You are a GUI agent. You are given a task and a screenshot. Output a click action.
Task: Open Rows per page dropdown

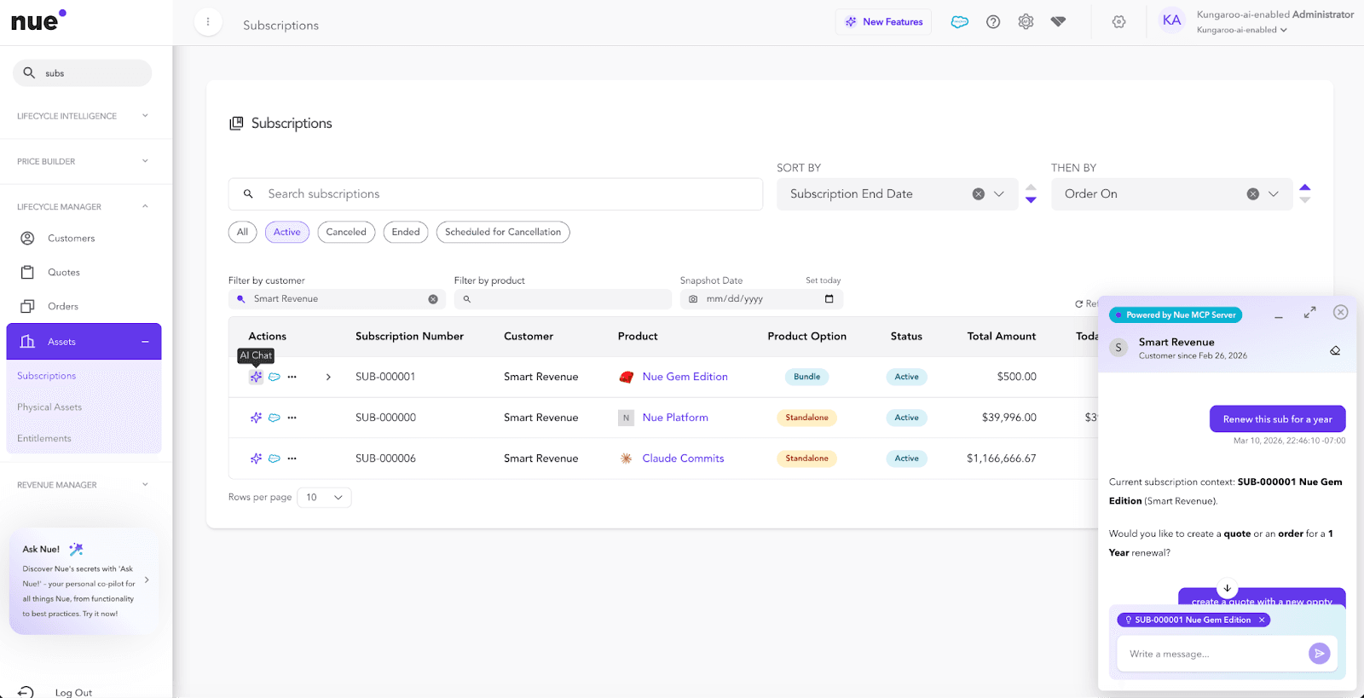click(x=324, y=498)
